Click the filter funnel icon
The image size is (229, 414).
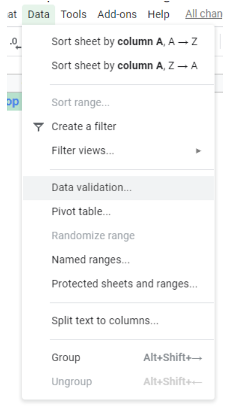[39, 127]
